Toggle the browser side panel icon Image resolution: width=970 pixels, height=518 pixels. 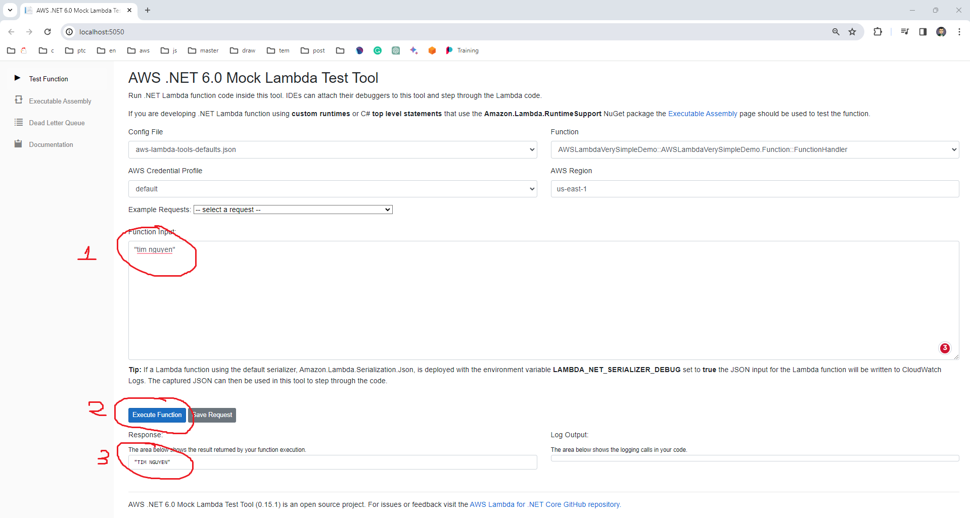pyautogui.click(x=923, y=32)
